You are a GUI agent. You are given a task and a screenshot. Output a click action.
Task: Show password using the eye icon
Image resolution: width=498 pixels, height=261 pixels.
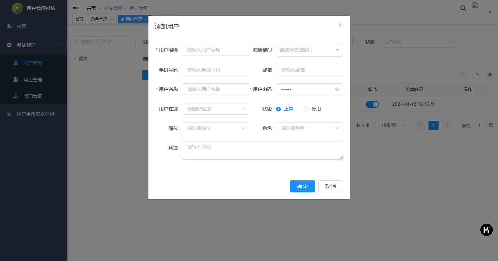click(337, 89)
